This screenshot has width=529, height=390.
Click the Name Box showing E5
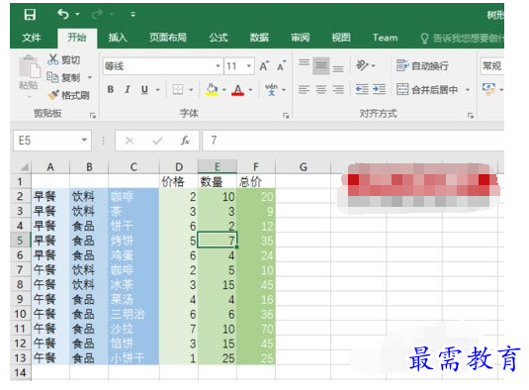pos(52,141)
